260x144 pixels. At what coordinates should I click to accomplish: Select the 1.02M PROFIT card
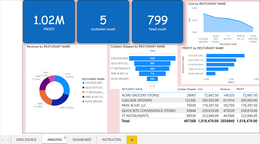[x=49, y=22]
